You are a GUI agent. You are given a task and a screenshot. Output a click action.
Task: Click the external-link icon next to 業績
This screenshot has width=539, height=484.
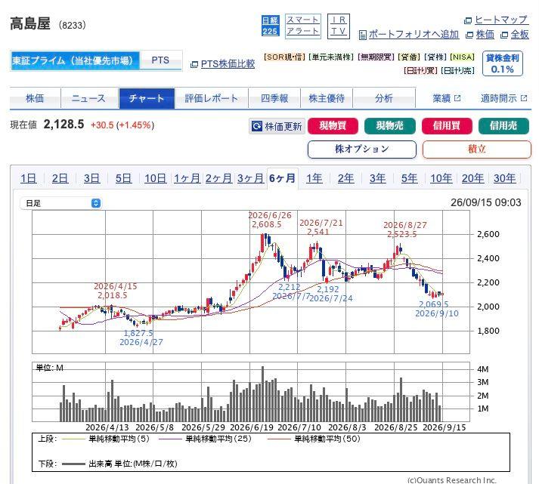(x=457, y=98)
